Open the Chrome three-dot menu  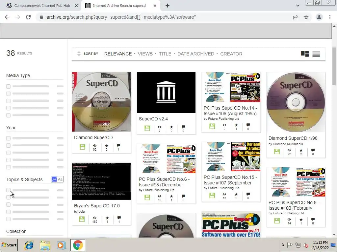330,17
